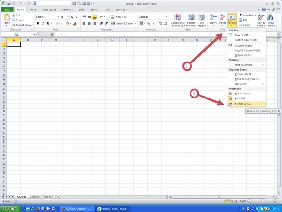The height and width of the screenshot is (212, 282).
Task: Select the Format Painter tool
Action: (24, 25)
